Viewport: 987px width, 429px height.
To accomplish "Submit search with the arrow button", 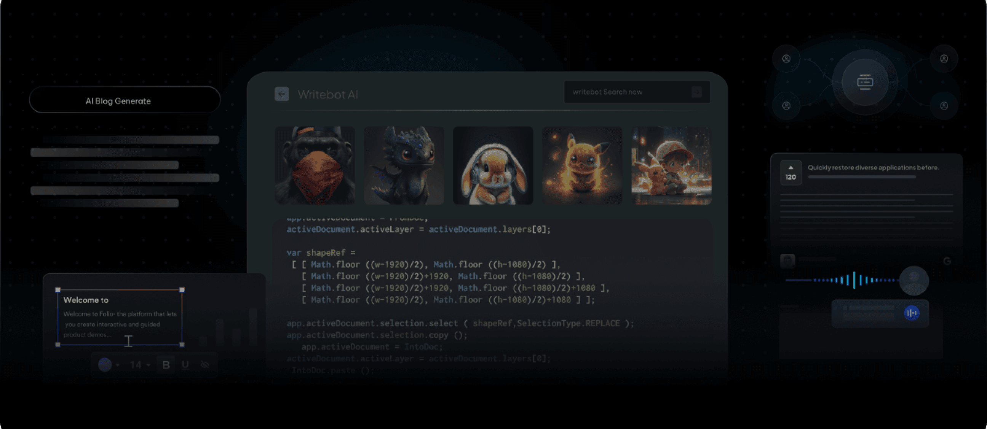I will click(x=696, y=92).
